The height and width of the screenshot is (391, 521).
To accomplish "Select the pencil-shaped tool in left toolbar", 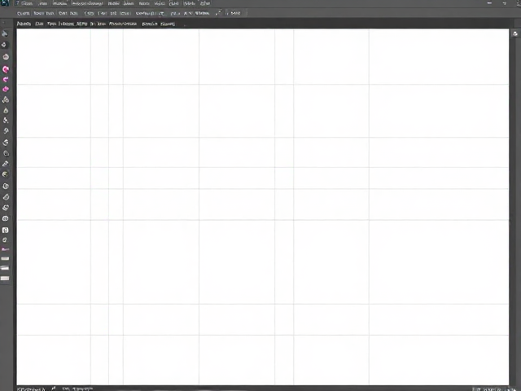I will [x=6, y=164].
